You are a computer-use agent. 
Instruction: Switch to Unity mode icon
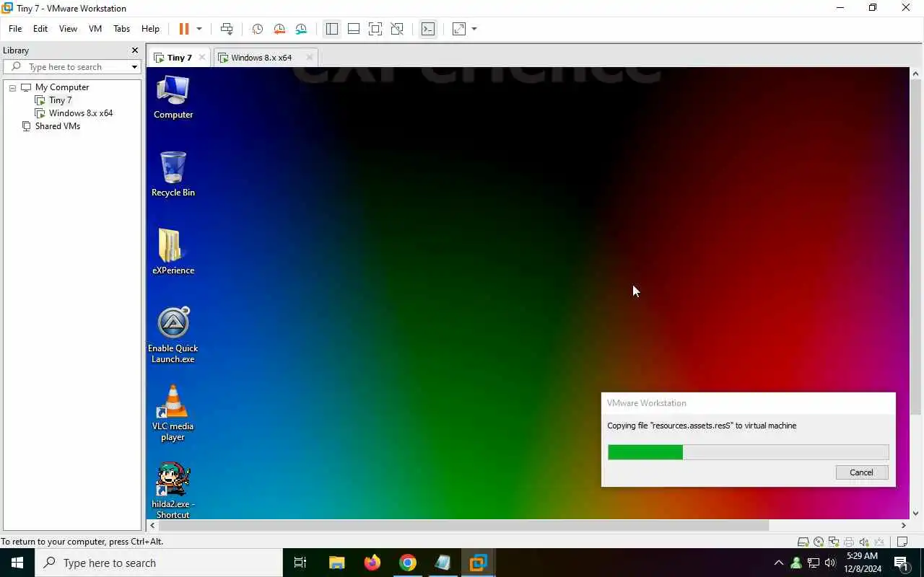[x=397, y=29]
